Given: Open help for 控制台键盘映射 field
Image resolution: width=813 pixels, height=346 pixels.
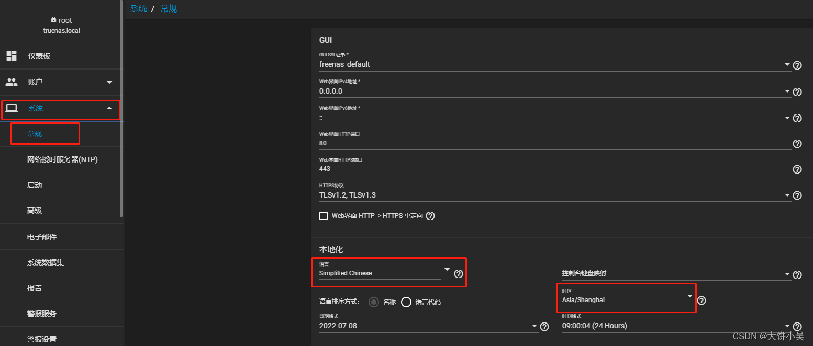Looking at the screenshot, I should (x=797, y=275).
